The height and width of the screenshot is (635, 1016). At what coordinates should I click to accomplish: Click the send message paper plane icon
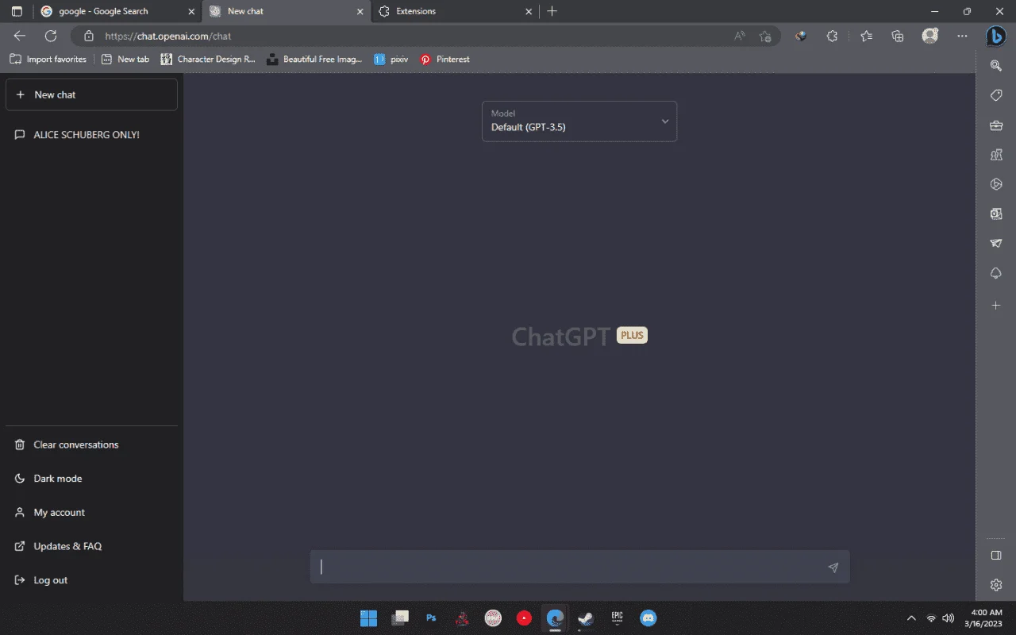pyautogui.click(x=833, y=568)
